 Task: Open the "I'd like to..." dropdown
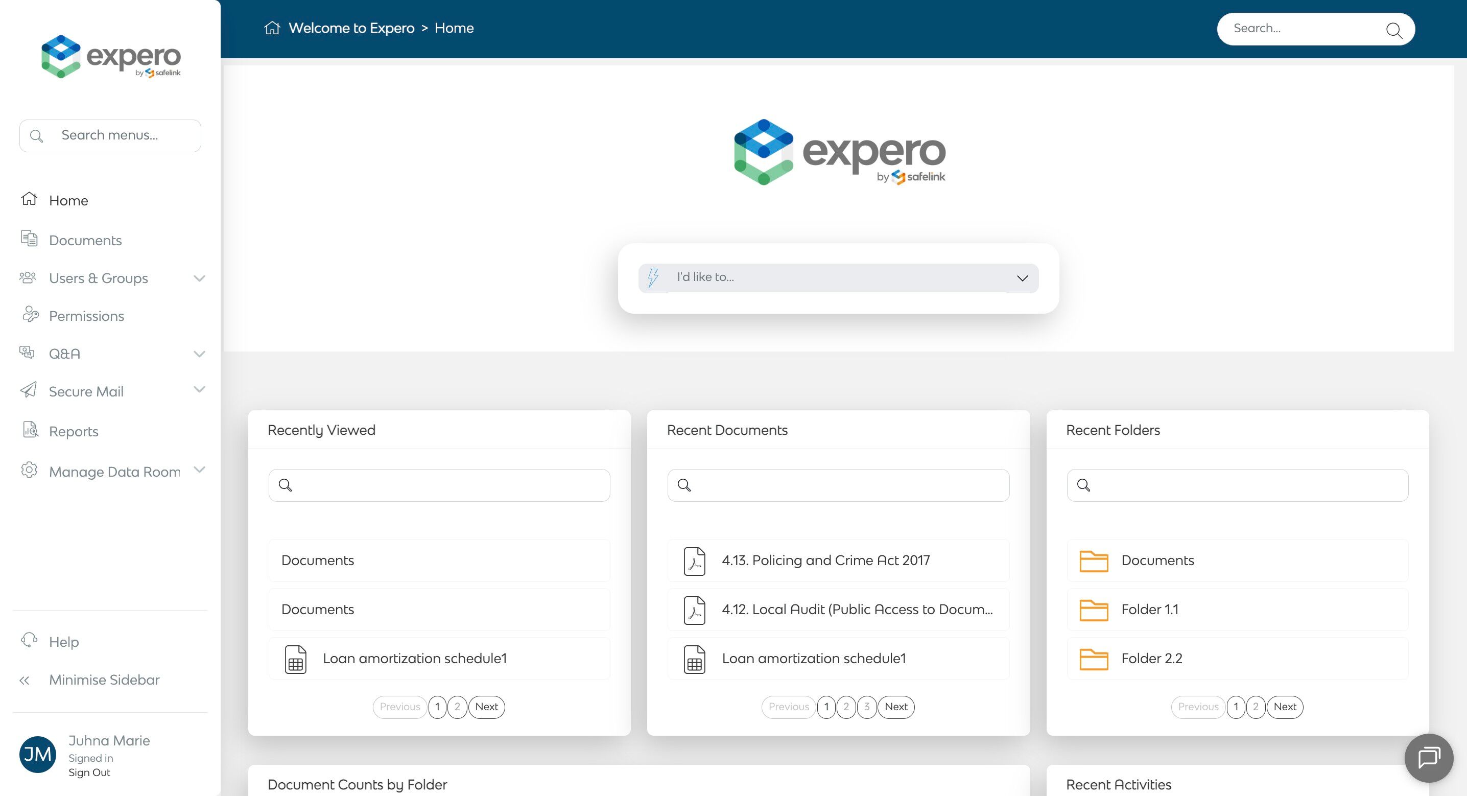838,278
